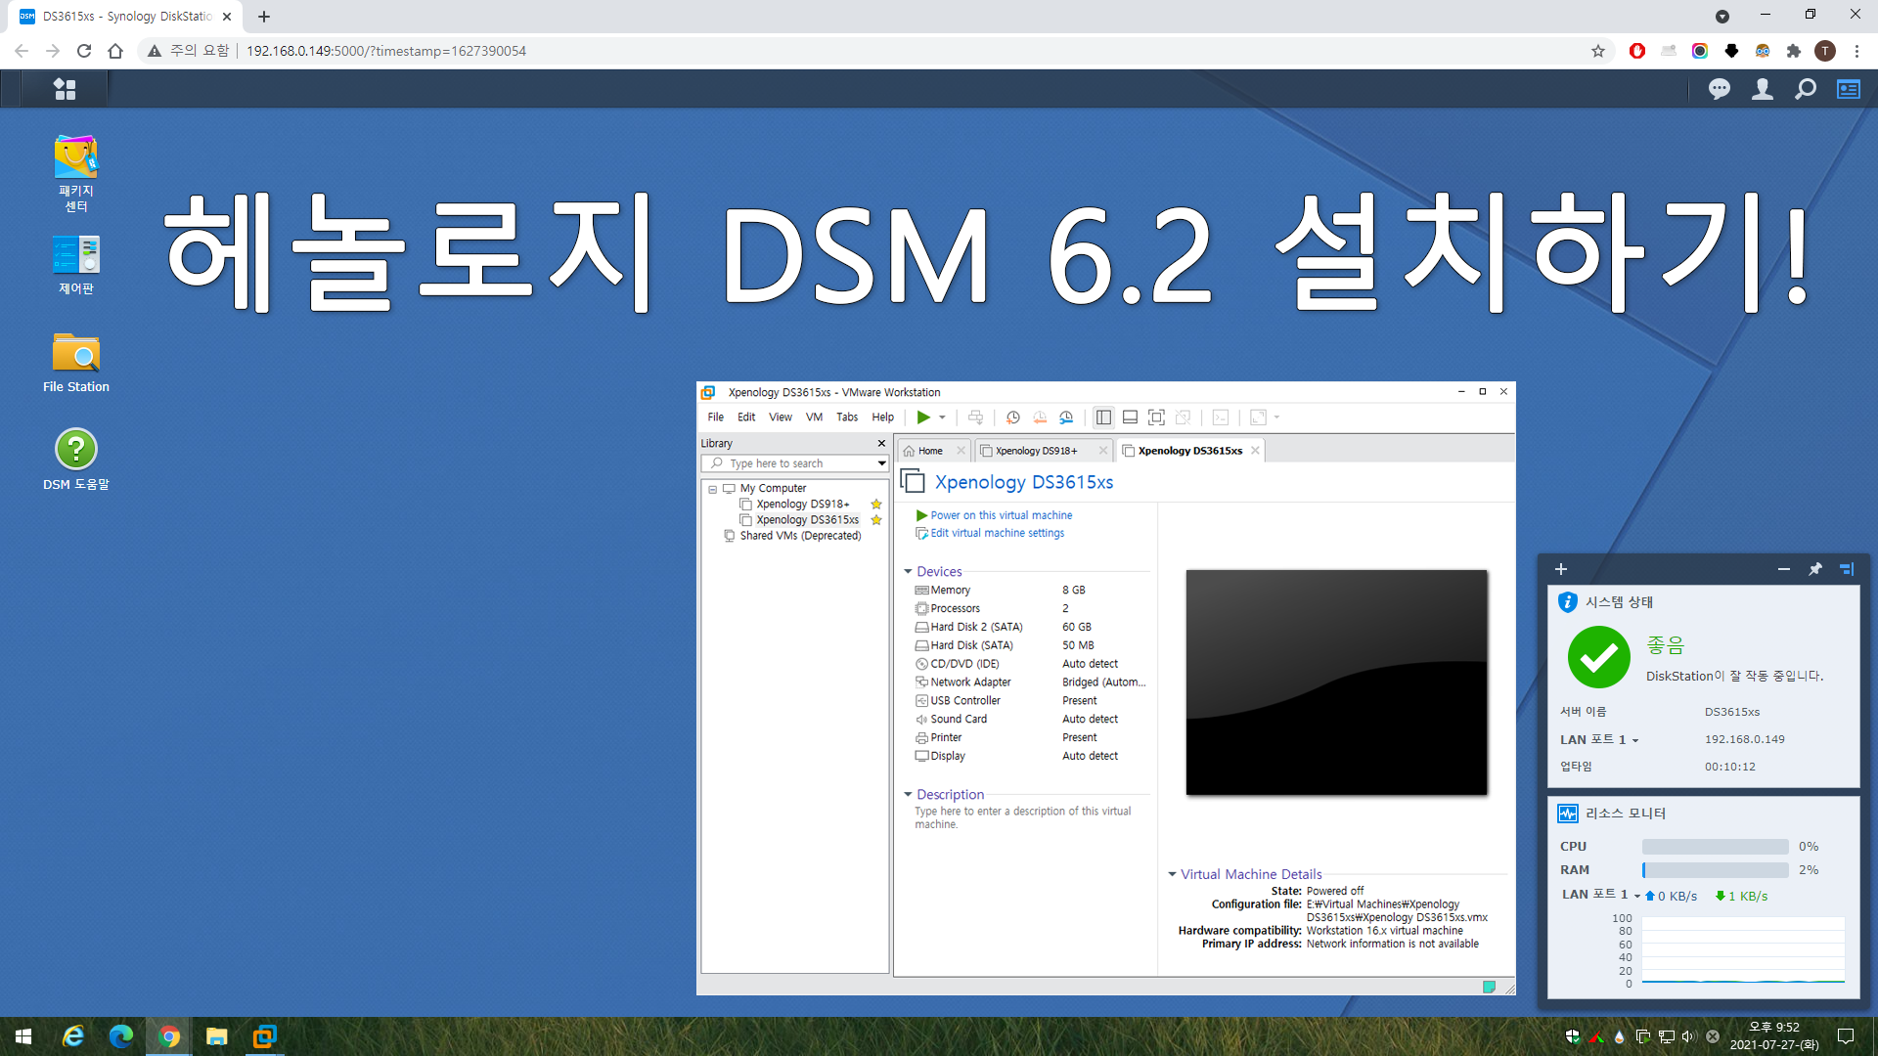Open the DSM Main Menu button
Image resolution: width=1878 pixels, height=1056 pixels.
coord(65,89)
